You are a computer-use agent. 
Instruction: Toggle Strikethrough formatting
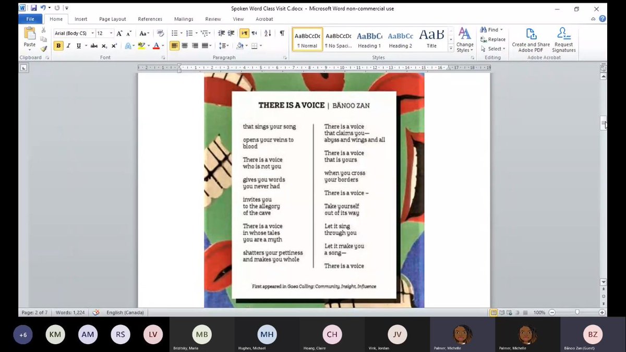click(x=93, y=46)
